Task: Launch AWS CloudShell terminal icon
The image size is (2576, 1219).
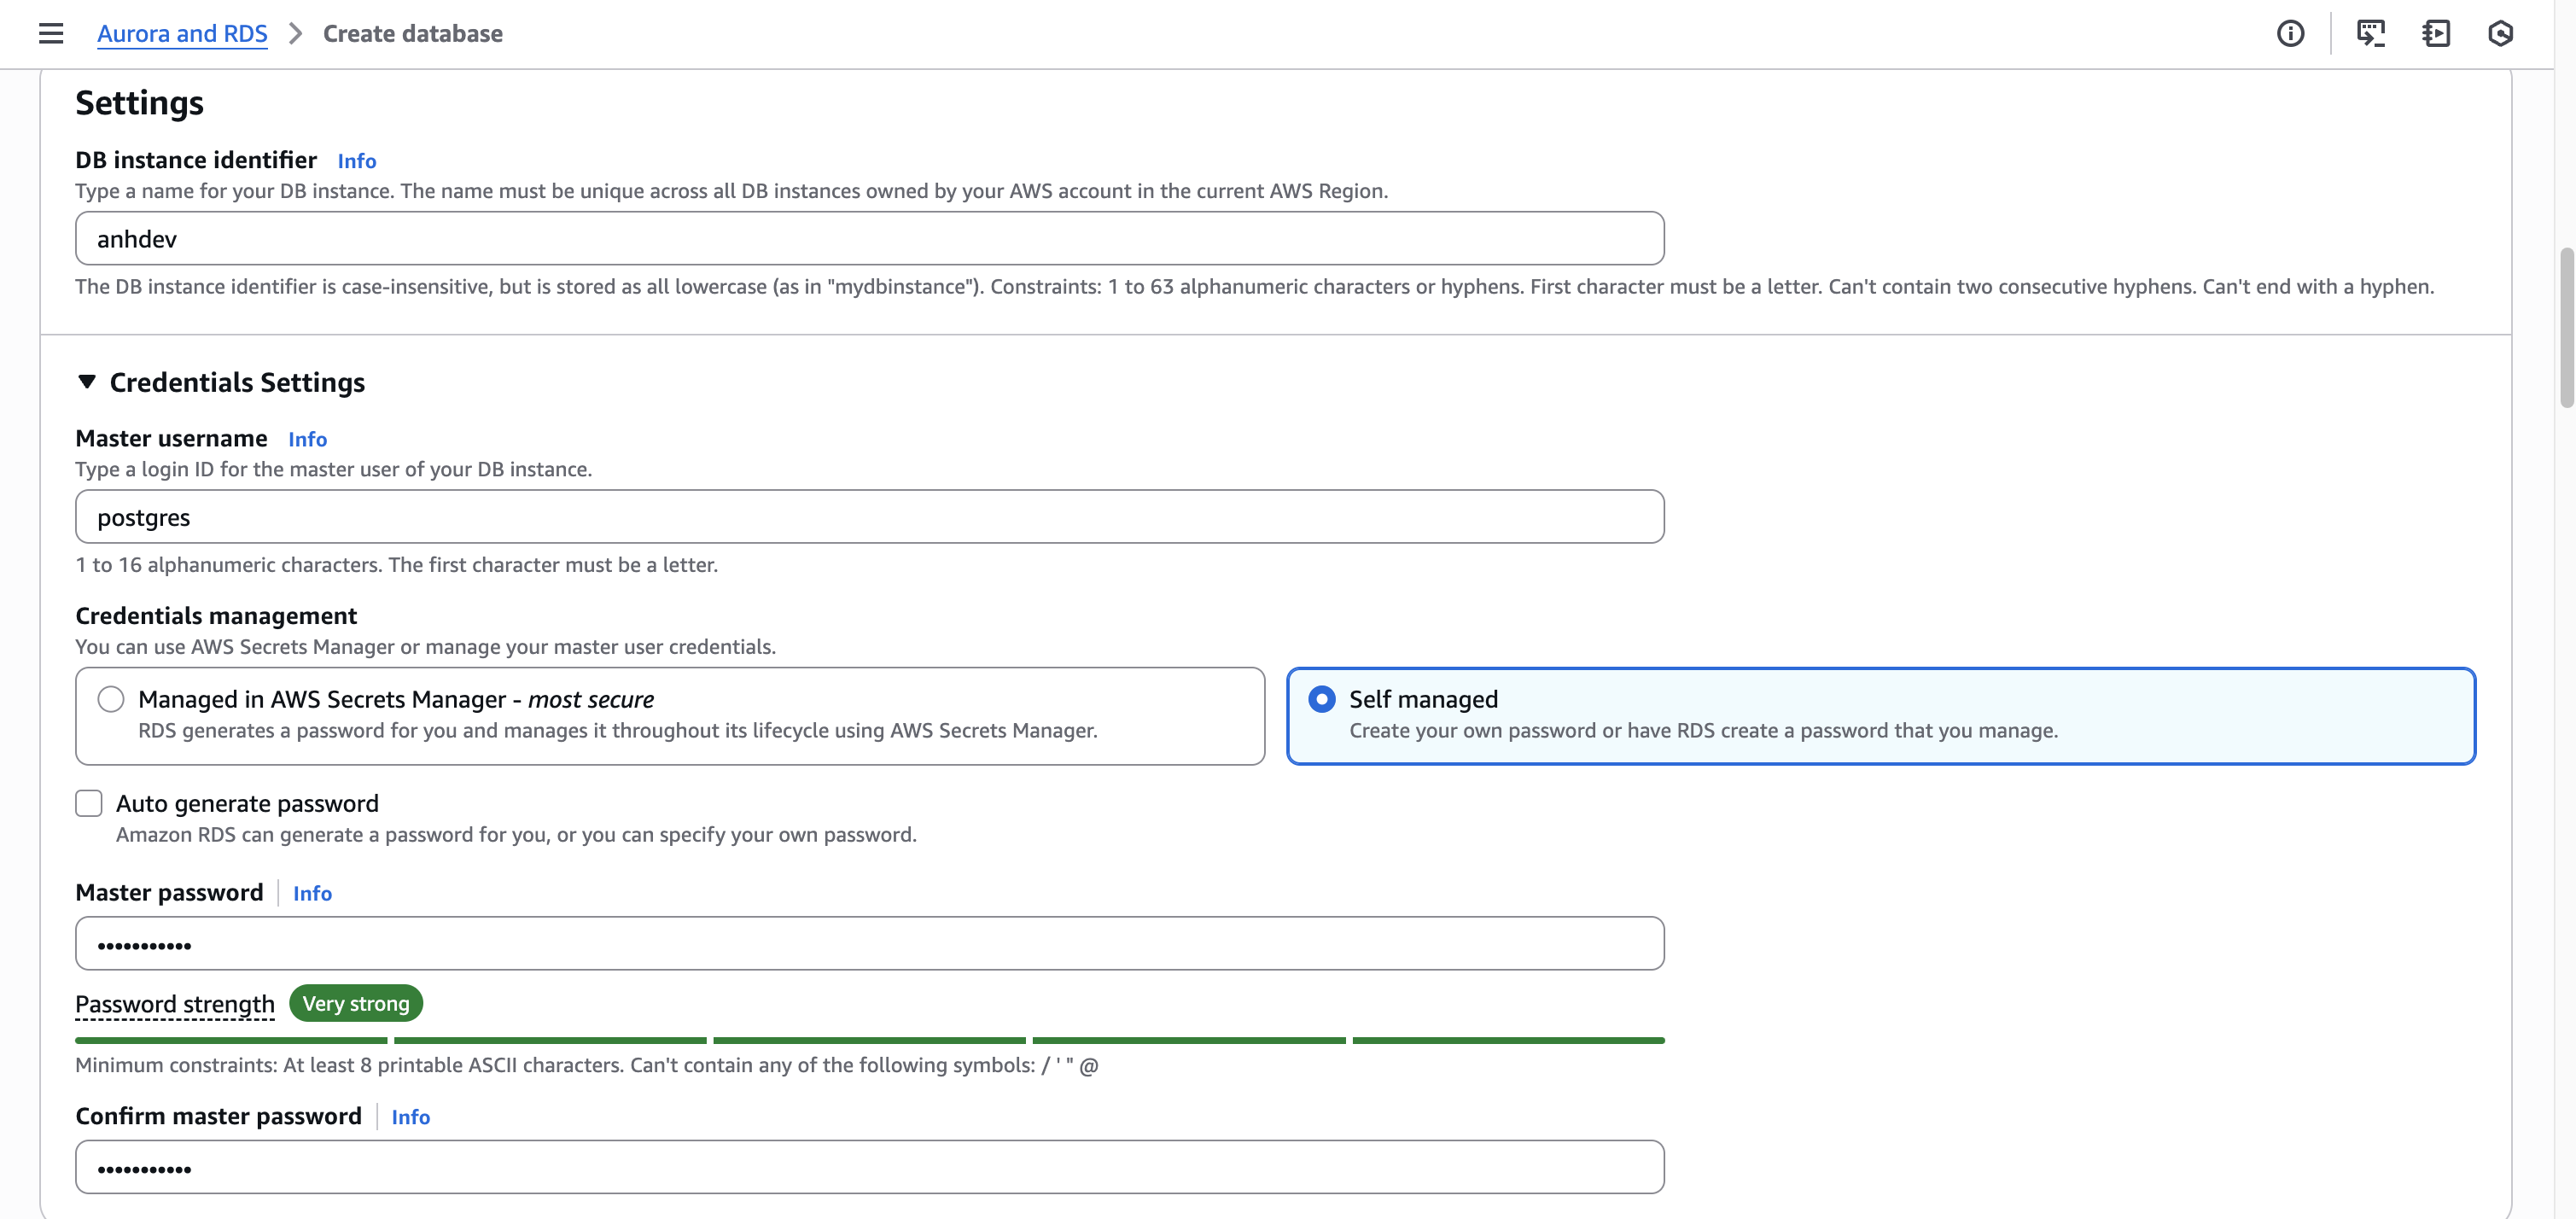Action: pos(2370,34)
